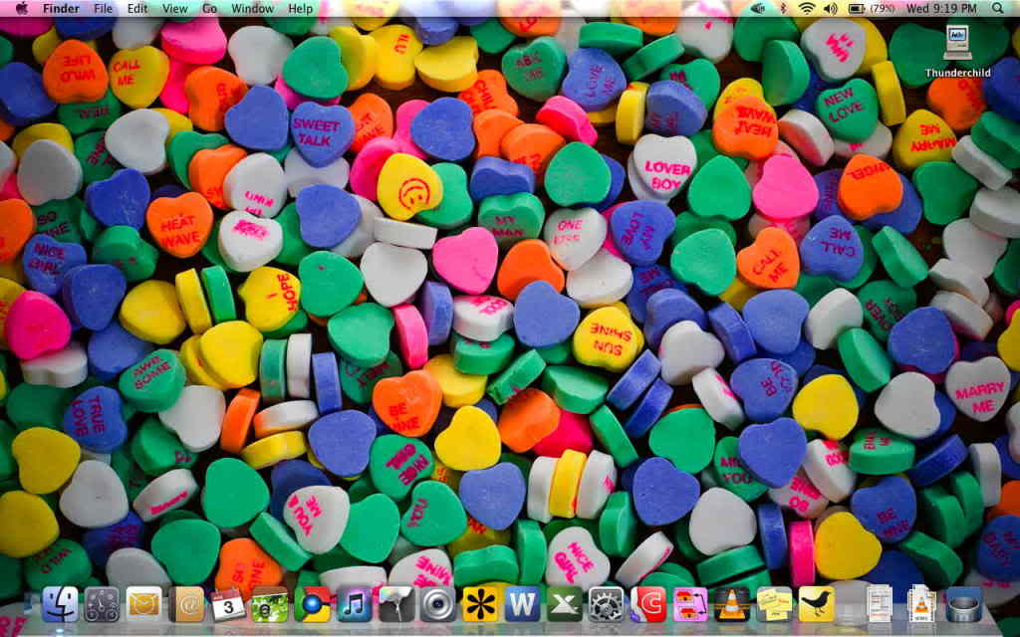Open the View menu

174,8
